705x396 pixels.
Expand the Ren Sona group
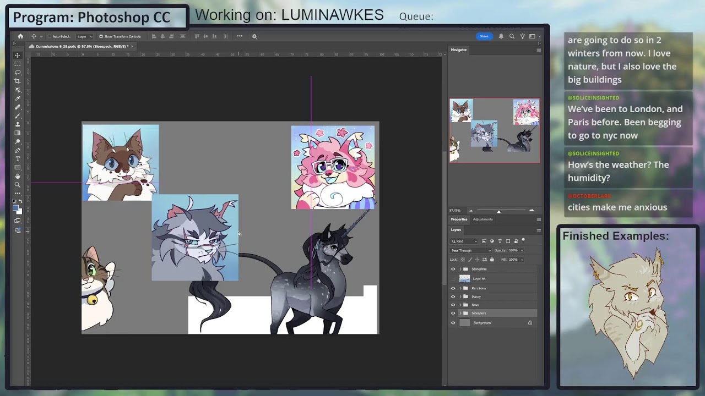click(460, 288)
